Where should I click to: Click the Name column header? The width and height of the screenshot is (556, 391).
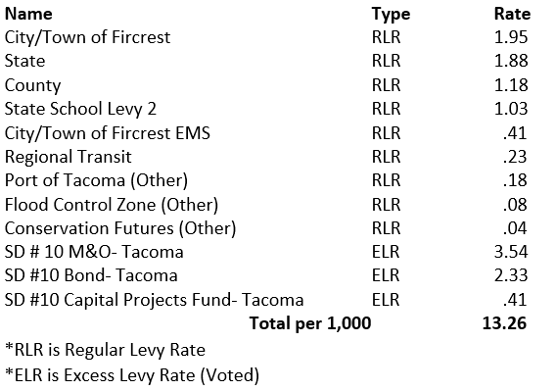pos(28,14)
